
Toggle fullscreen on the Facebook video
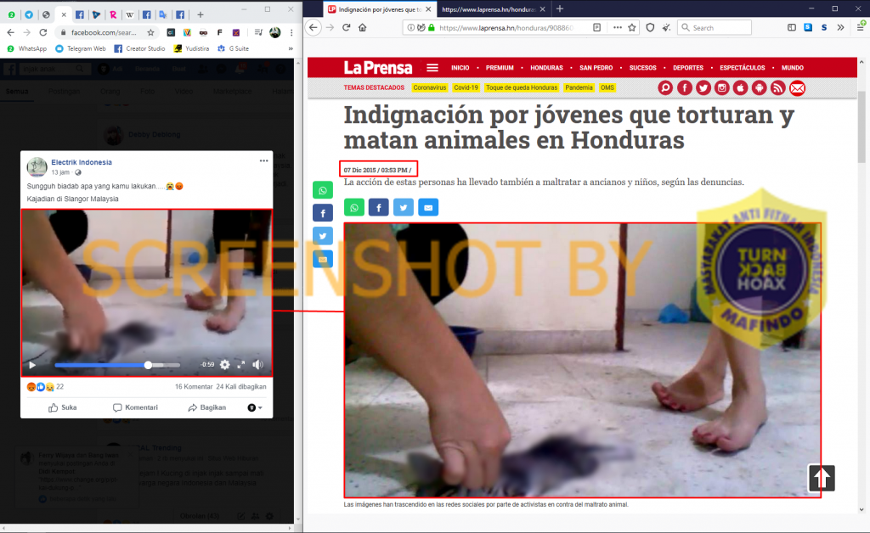[x=241, y=365]
